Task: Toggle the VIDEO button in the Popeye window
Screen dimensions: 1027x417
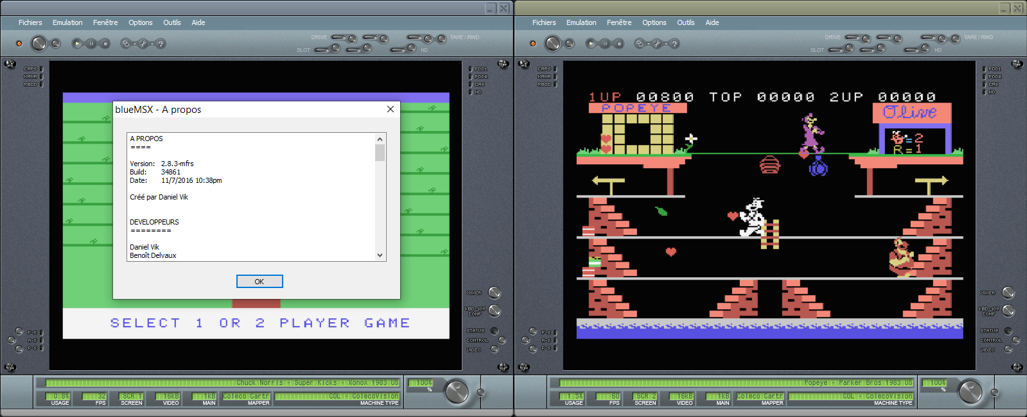Action: [x=1008, y=350]
